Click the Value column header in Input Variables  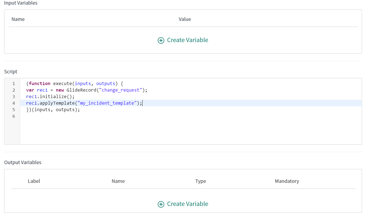(185, 19)
